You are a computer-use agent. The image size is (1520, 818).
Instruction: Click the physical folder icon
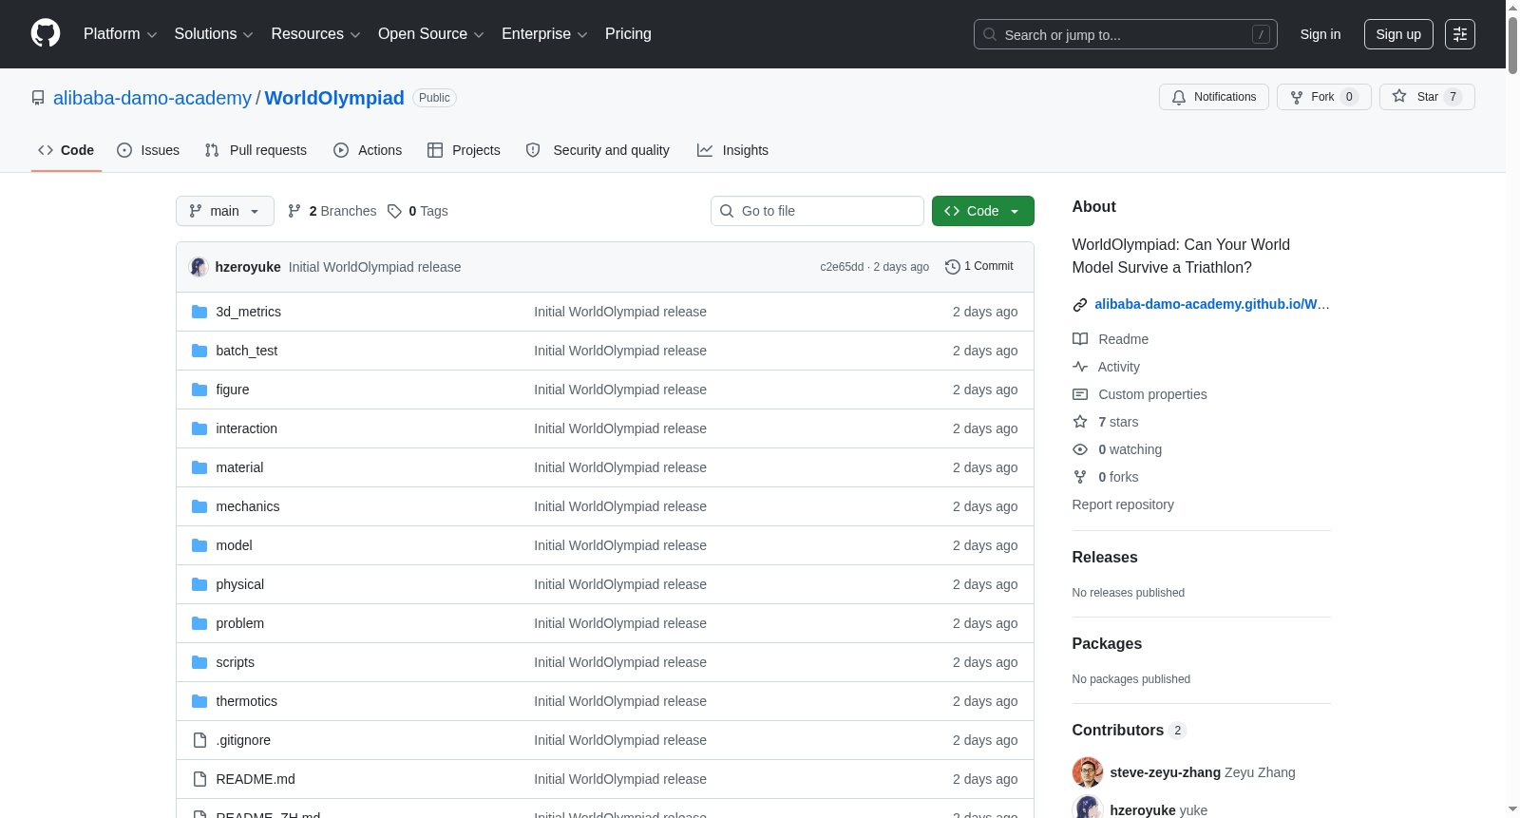click(199, 584)
